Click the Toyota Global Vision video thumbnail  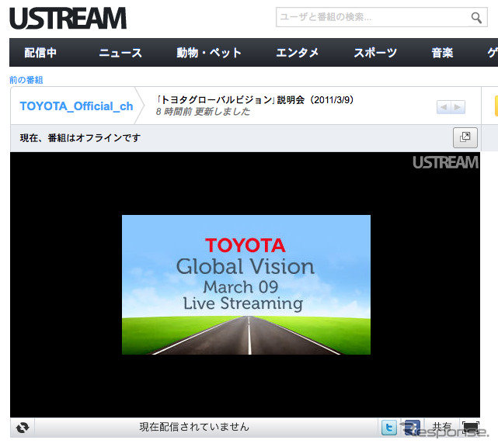pyautogui.click(x=246, y=285)
